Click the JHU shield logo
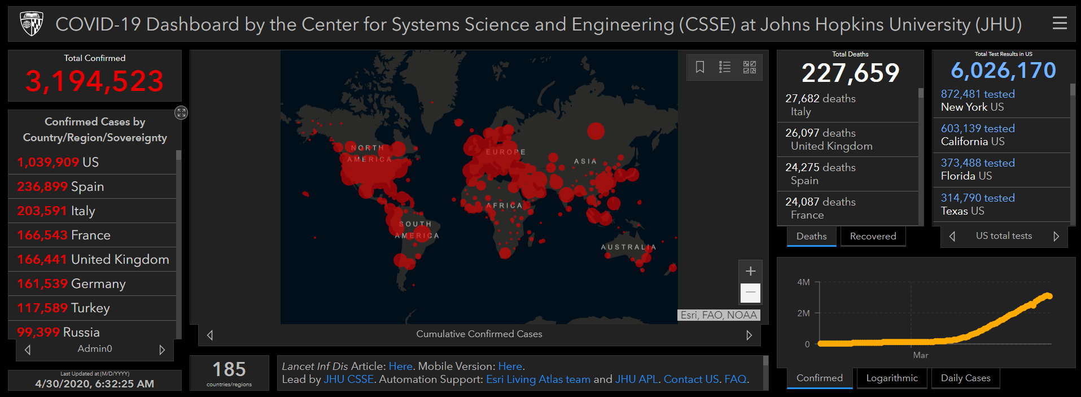The image size is (1081, 397). click(x=31, y=24)
